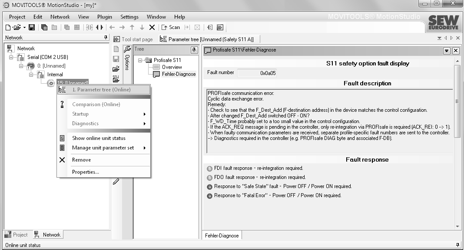Open the Settings menu
The image size is (464, 250).
pyautogui.click(x=129, y=17)
